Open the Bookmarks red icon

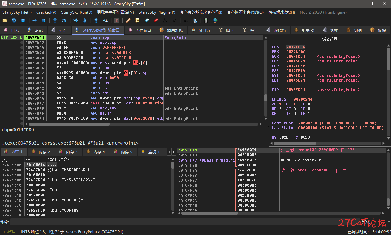coord(156,21)
